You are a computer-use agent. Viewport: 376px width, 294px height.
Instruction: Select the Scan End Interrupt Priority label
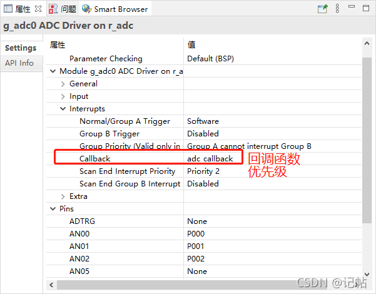click(128, 171)
